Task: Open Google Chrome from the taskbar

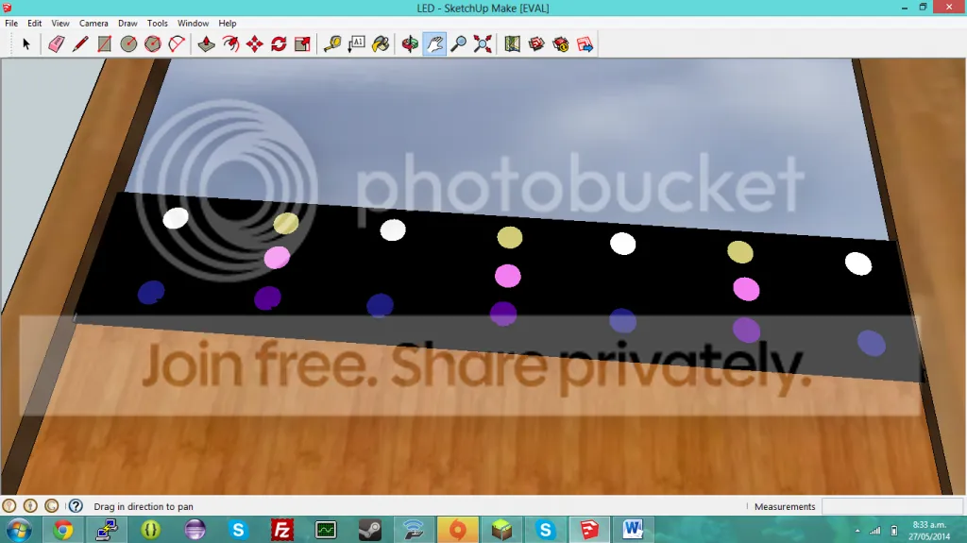Action: click(x=63, y=530)
